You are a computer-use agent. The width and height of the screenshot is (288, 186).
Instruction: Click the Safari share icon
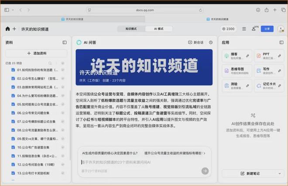tap(267, 10)
